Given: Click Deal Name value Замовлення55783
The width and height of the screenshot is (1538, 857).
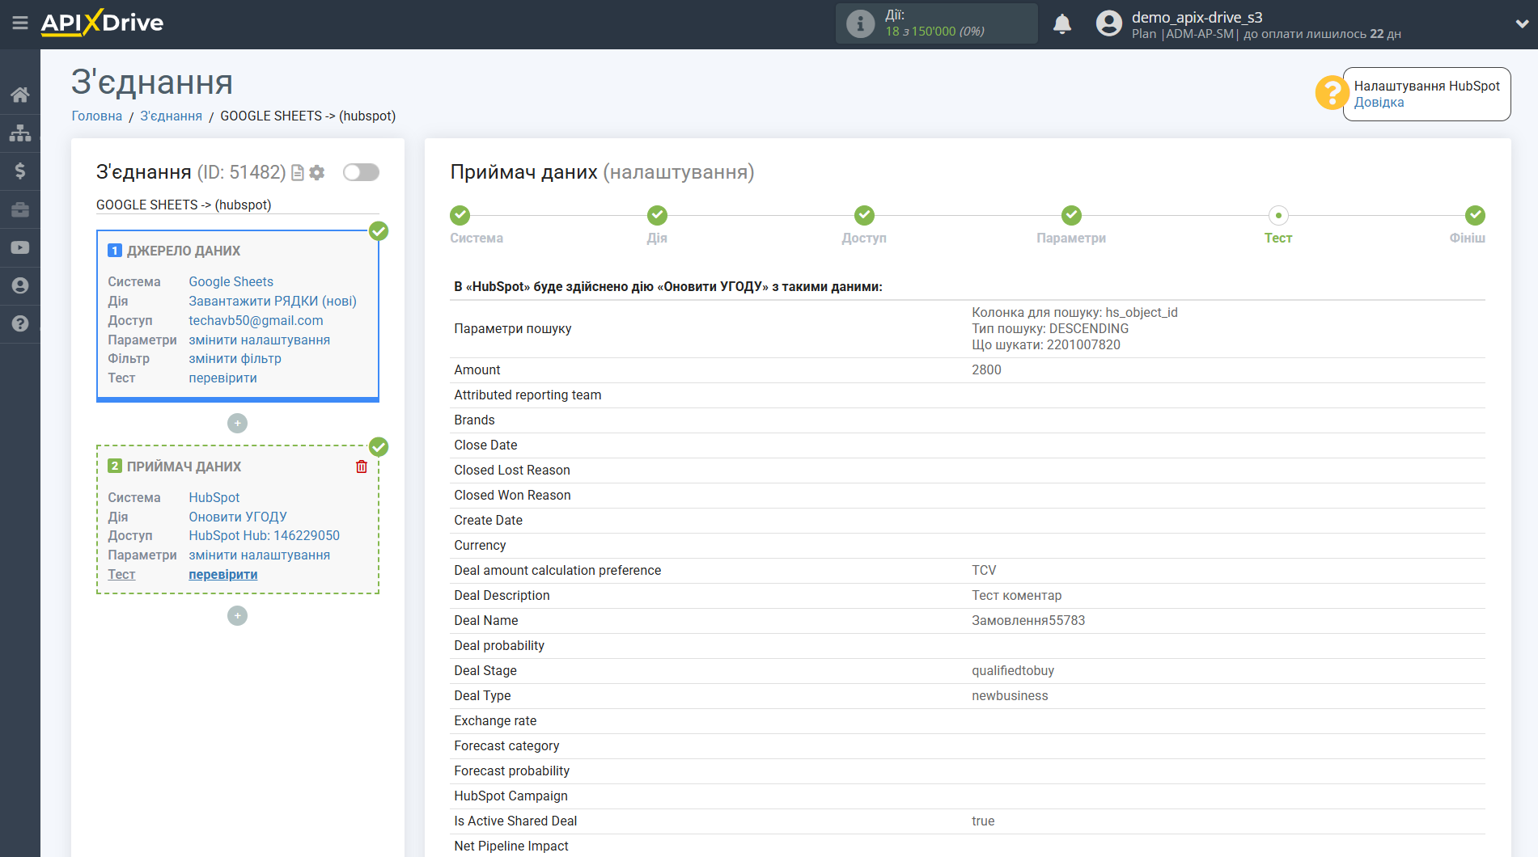Looking at the screenshot, I should [x=1028, y=620].
